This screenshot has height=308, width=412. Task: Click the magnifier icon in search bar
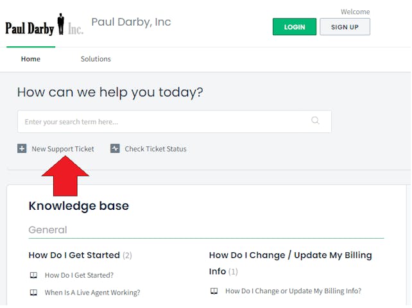point(315,121)
